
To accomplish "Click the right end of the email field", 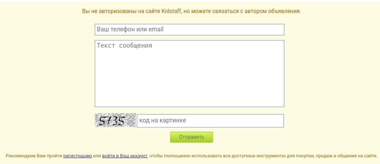I will (x=278, y=30).
